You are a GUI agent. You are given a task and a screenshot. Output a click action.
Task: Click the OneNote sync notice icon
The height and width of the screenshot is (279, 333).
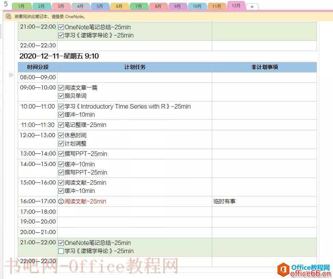[x=8, y=16]
